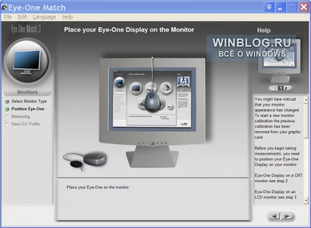Click the help page number indicator
311x228 pixels.
click(x=281, y=88)
